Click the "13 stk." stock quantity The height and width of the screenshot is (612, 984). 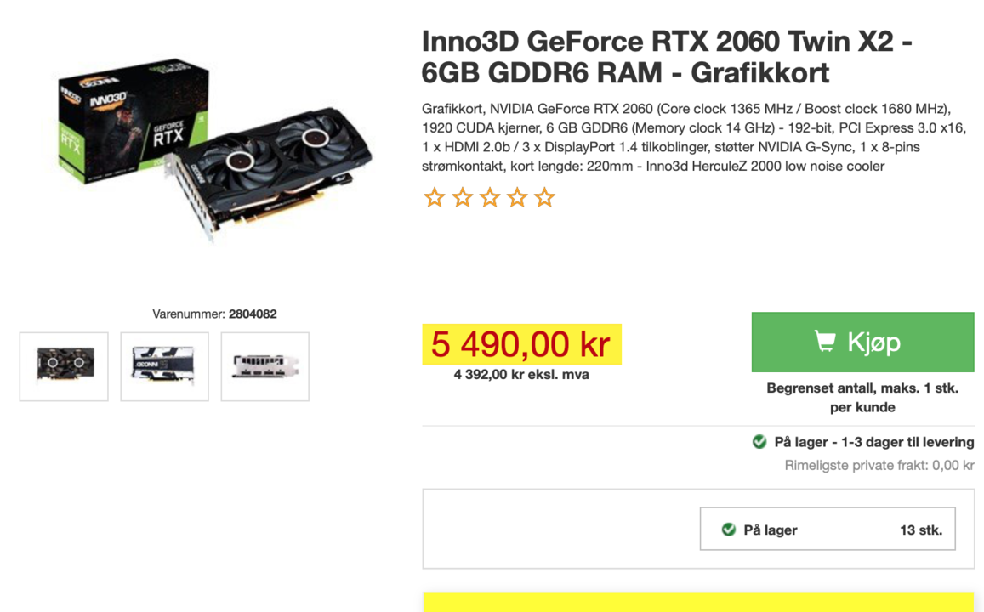[920, 530]
